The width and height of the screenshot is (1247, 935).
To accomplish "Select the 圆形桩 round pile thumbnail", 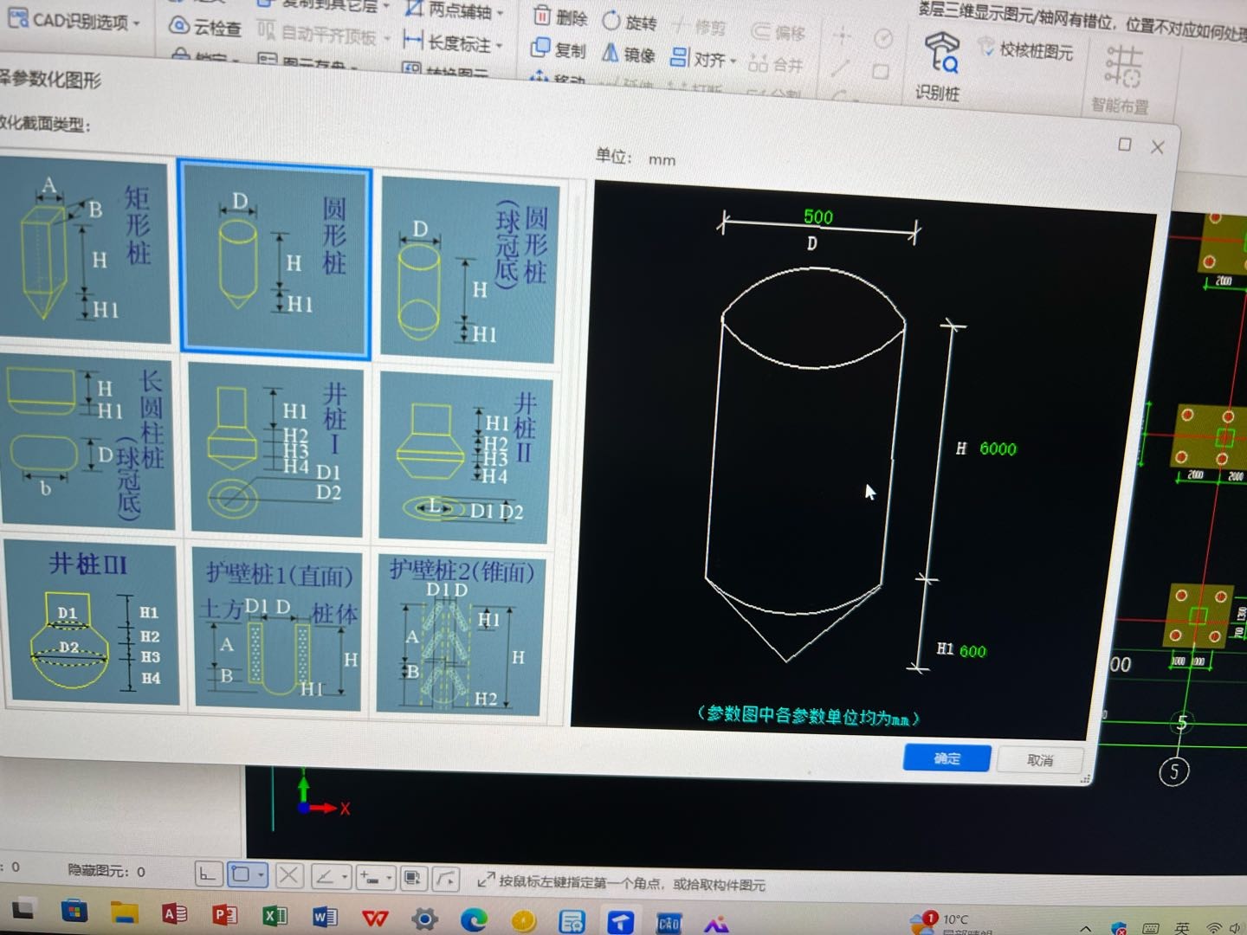I will 275,258.
